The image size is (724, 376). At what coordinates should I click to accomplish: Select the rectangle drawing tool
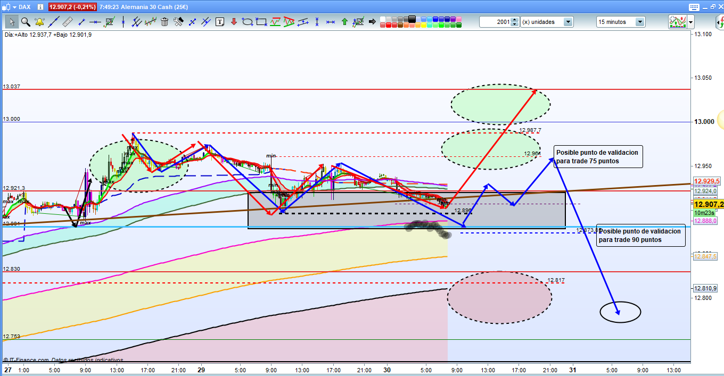[x=261, y=22]
